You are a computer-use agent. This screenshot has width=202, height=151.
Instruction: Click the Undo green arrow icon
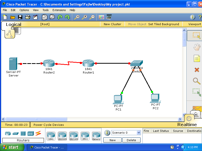60,17
